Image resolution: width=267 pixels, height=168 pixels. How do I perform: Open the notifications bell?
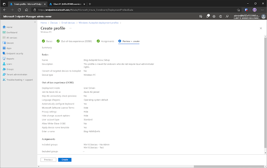pos(208,17)
